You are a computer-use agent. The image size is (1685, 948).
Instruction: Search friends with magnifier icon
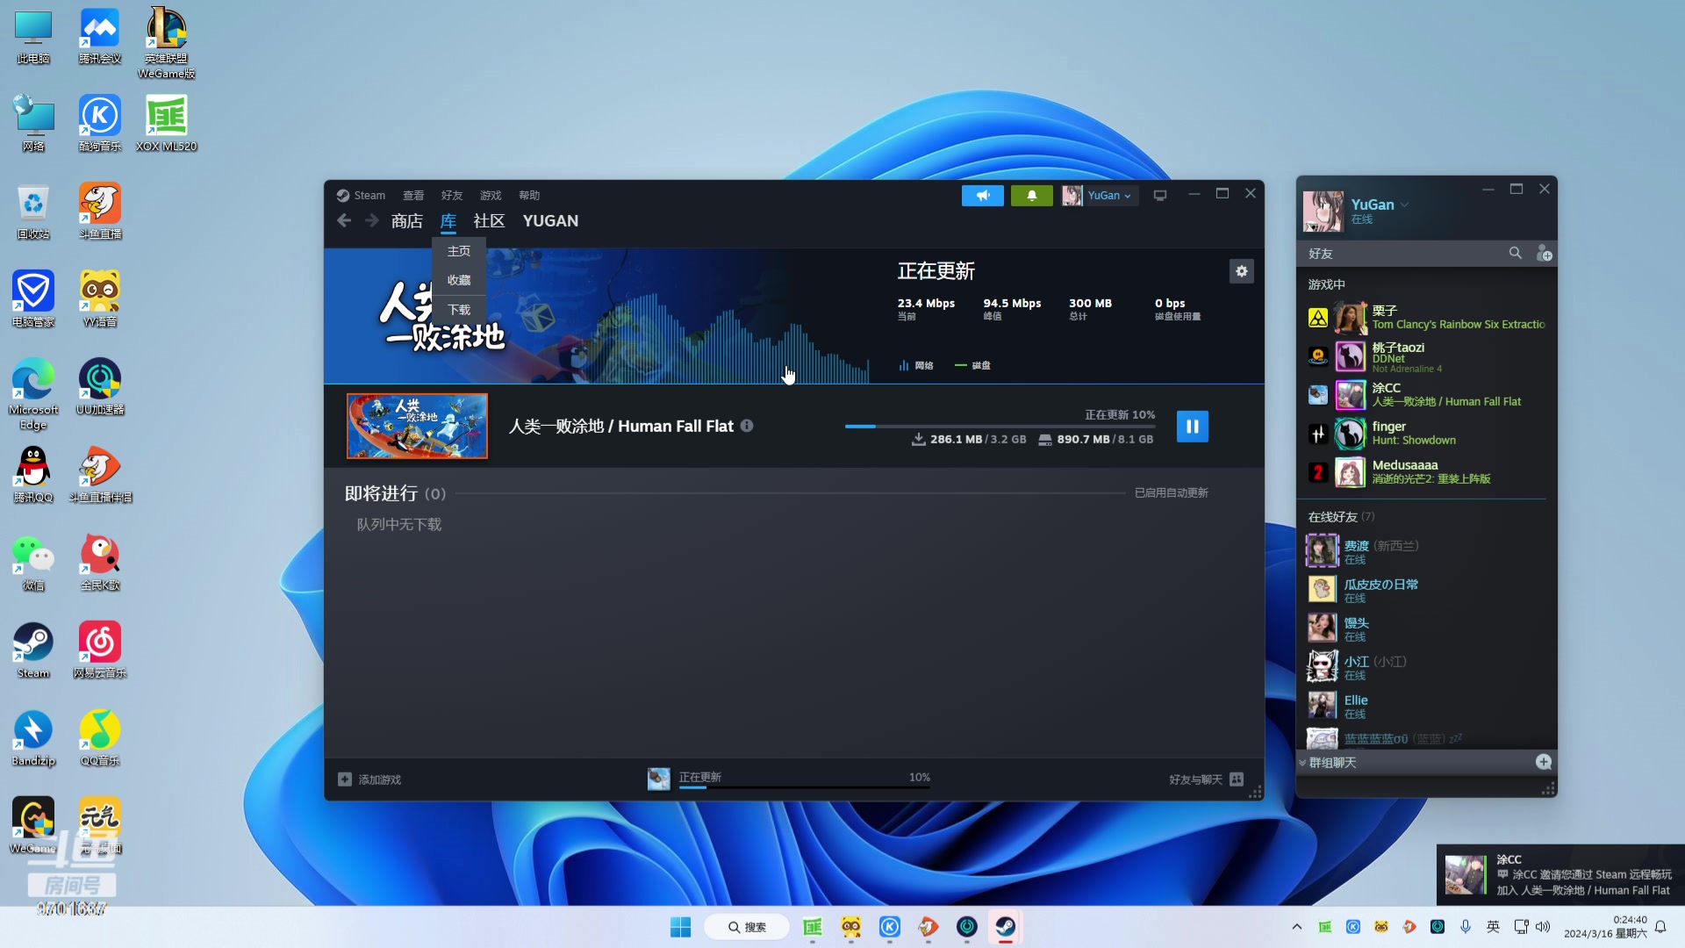[x=1515, y=253]
